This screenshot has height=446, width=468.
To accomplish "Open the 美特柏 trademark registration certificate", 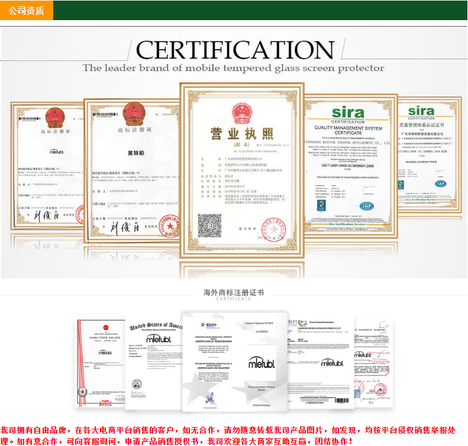I will (x=132, y=170).
